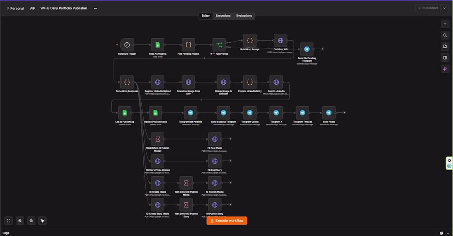Edit the WF-B Daily Portfolio Publisher title
This screenshot has width=453, height=236.
tap(63, 8)
